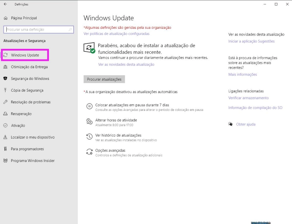Focus the Procurar uma definição search field
Image resolution: width=292 pixels, height=224 pixels.
pyautogui.click(x=36, y=30)
